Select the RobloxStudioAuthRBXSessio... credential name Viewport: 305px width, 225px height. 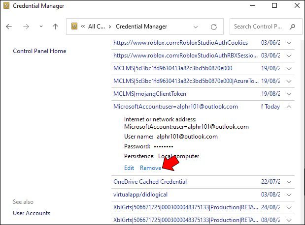pyautogui.click(x=185, y=56)
